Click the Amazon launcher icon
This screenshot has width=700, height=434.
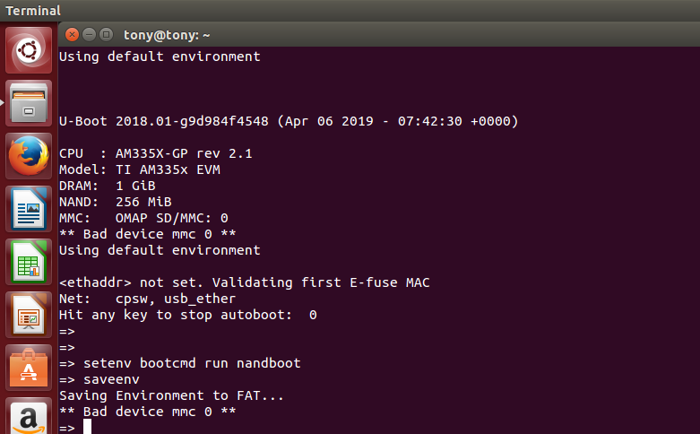29,415
